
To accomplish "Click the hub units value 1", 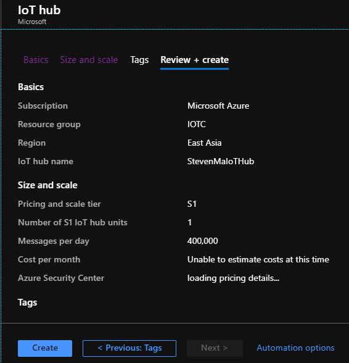I will 190,222.
